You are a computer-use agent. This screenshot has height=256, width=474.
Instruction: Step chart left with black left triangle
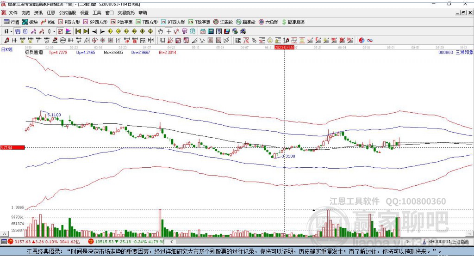94,31
